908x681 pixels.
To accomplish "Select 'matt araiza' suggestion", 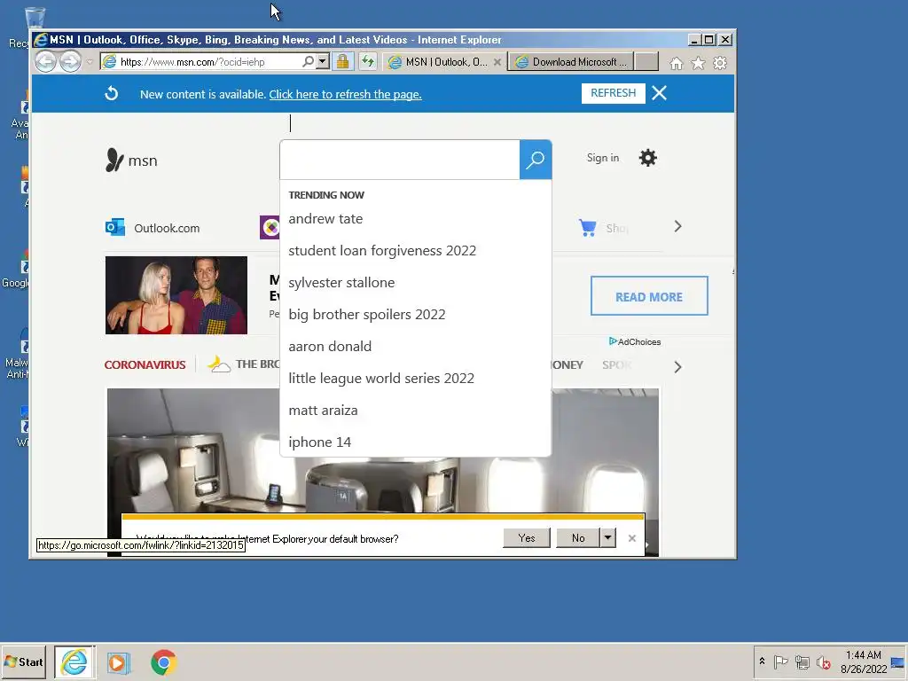I will (415, 410).
